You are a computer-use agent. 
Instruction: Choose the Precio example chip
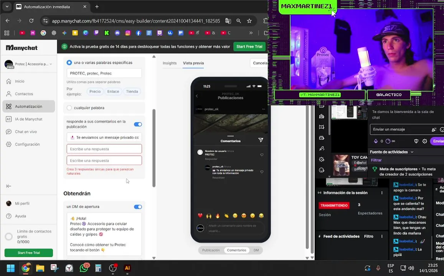pyautogui.click(x=95, y=91)
